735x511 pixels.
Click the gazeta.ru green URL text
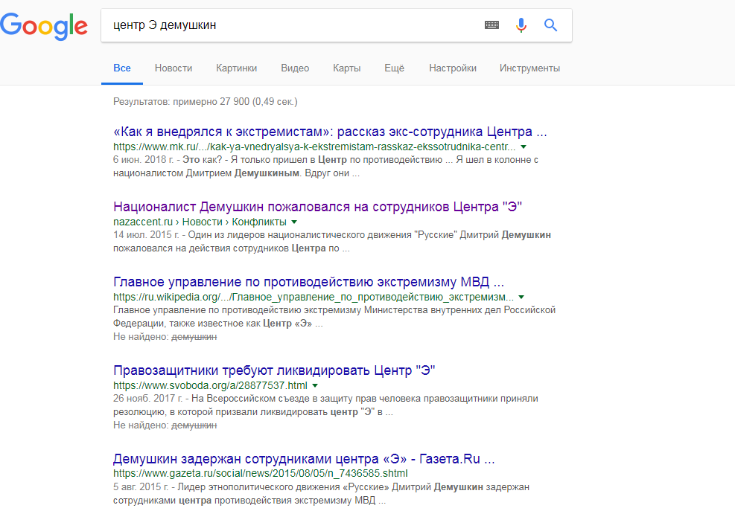[x=260, y=474]
